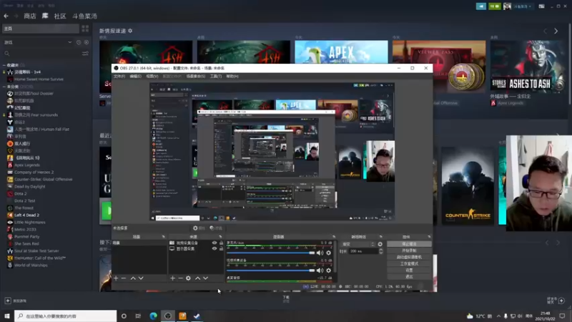The width and height of the screenshot is (572, 322).
Task: Open source properties gear in sources toolbar
Action: pos(188,278)
